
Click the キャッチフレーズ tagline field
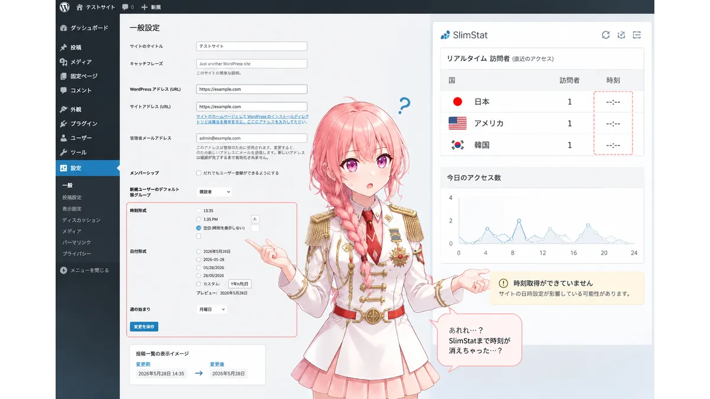click(x=252, y=64)
